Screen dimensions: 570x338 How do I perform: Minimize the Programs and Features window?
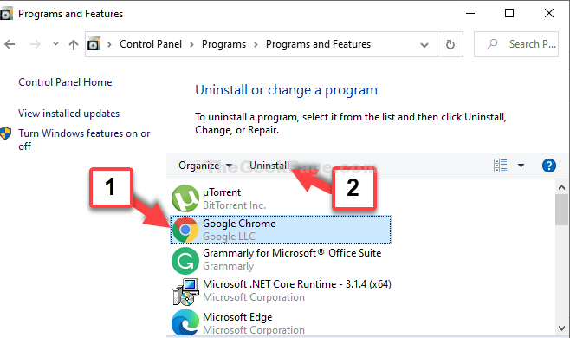470,14
